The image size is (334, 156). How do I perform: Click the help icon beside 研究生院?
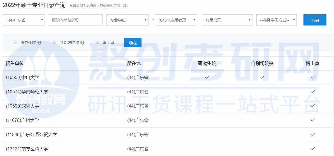pyautogui.click(x=40, y=43)
